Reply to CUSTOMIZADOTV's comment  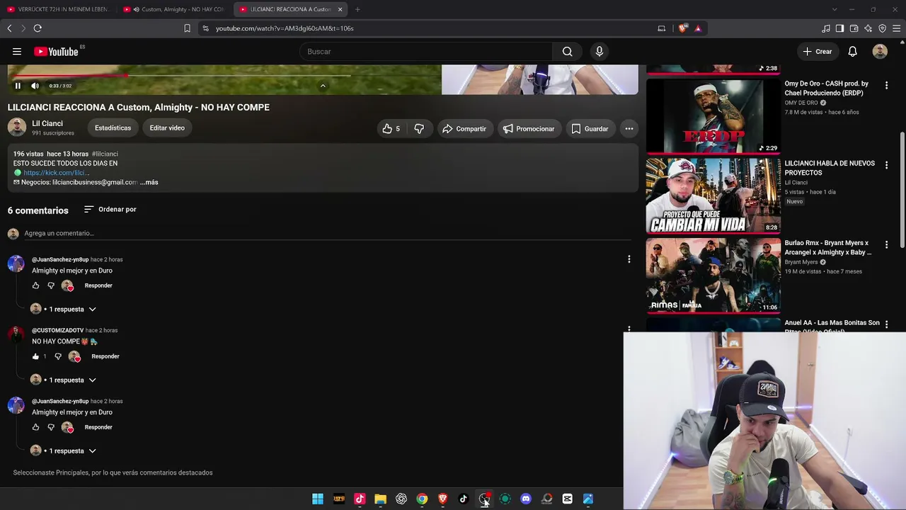[x=105, y=356]
